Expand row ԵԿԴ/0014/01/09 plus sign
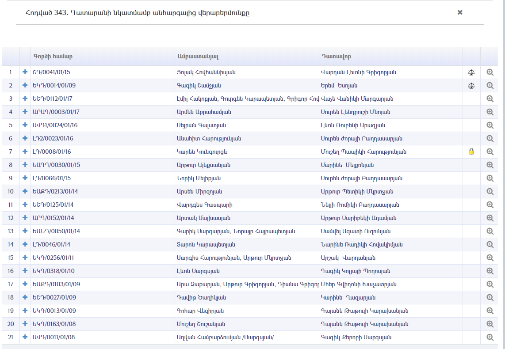505x349 pixels. tap(25, 85)
